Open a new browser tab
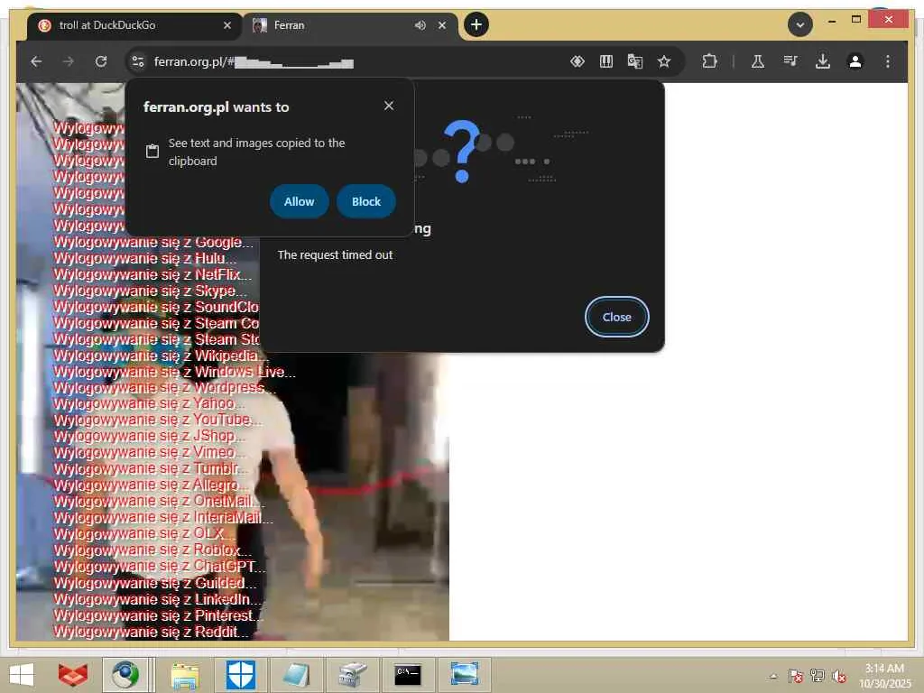The height and width of the screenshot is (693, 924). pyautogui.click(x=476, y=24)
